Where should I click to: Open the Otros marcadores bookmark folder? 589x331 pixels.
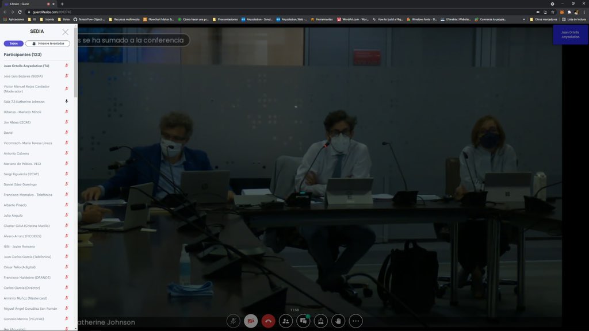[x=543, y=19]
